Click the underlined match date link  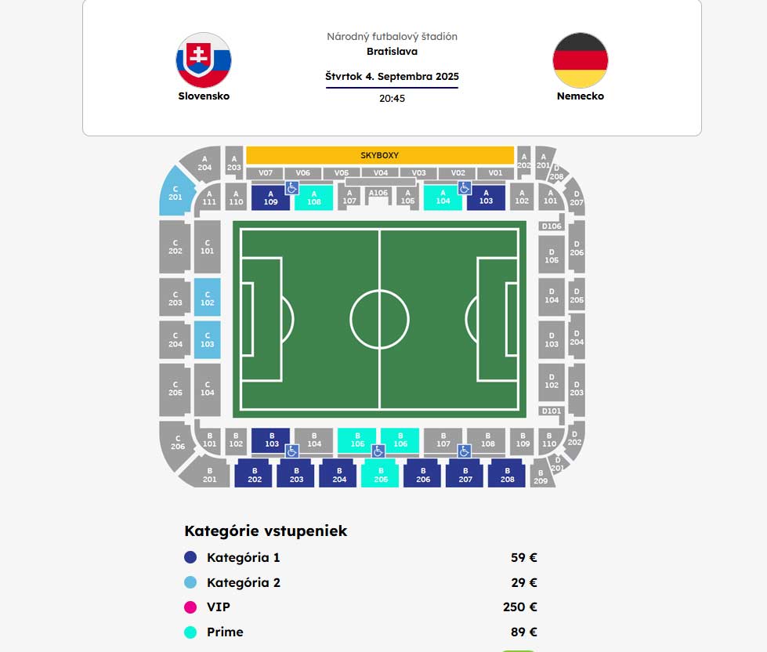(x=394, y=77)
